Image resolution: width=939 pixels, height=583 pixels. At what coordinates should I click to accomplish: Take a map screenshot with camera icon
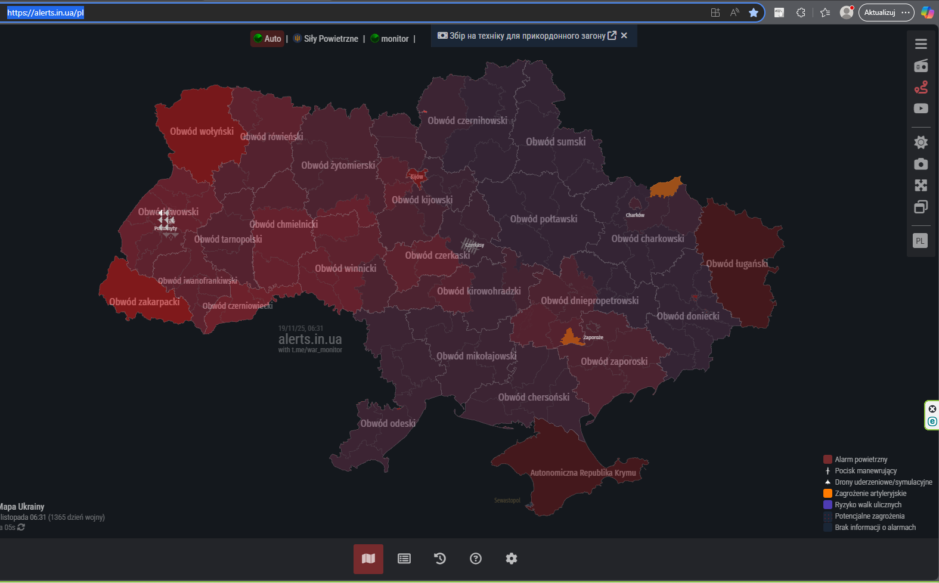[x=921, y=164]
